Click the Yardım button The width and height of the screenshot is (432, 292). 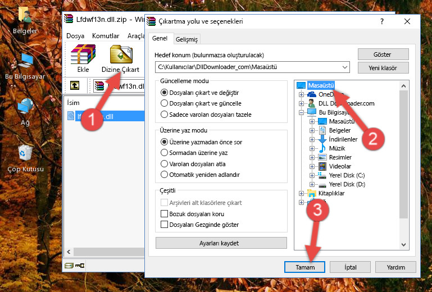[x=395, y=267]
